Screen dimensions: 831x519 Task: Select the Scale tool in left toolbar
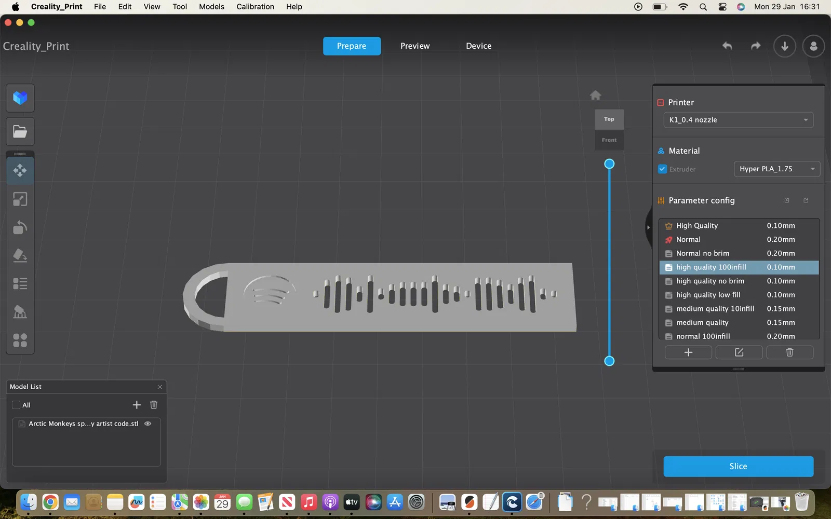(20, 199)
